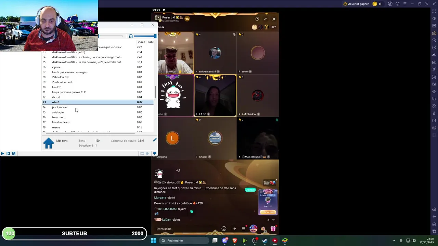Tap the plus icon beside Chaoui
The width and height of the screenshot is (438, 246).
(x=209, y=157)
